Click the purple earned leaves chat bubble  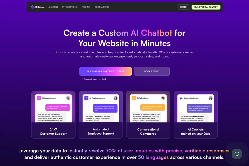click(x=105, y=108)
